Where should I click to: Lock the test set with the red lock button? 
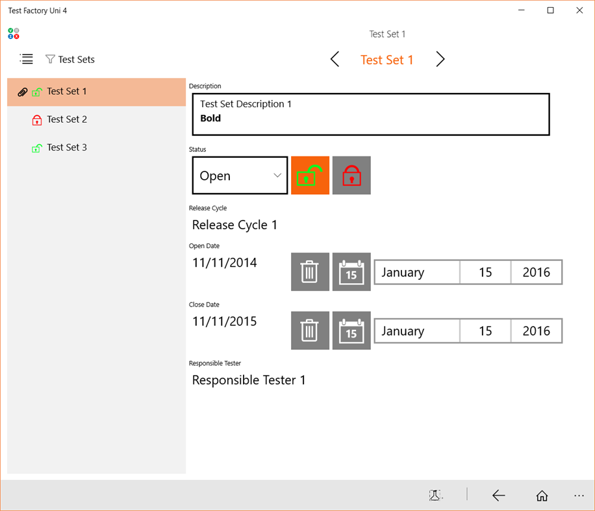tap(351, 175)
